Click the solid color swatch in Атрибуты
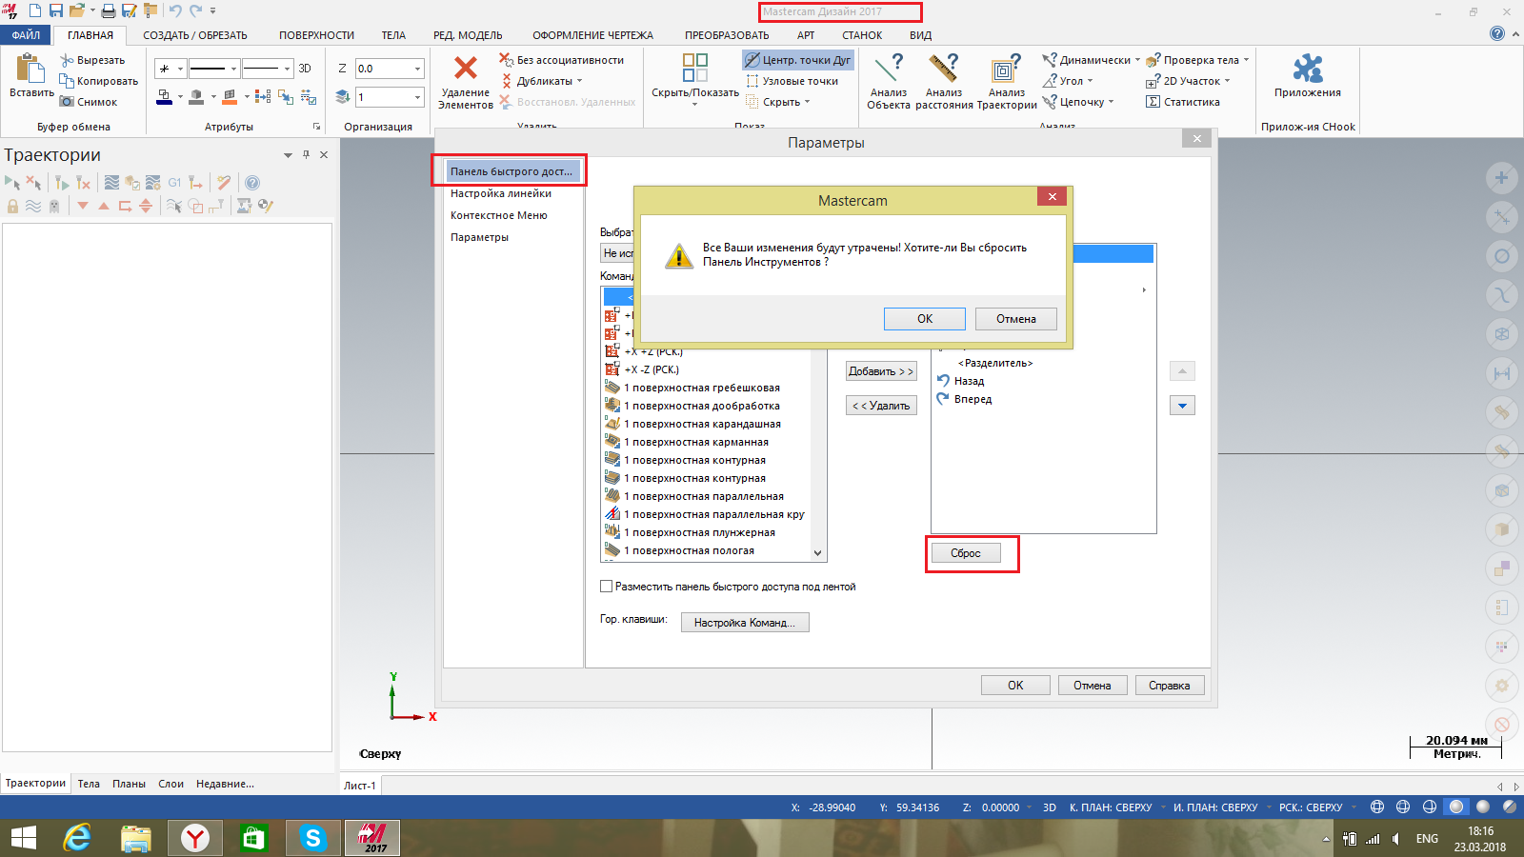Screen dimensions: 1524x857 click(x=196, y=96)
